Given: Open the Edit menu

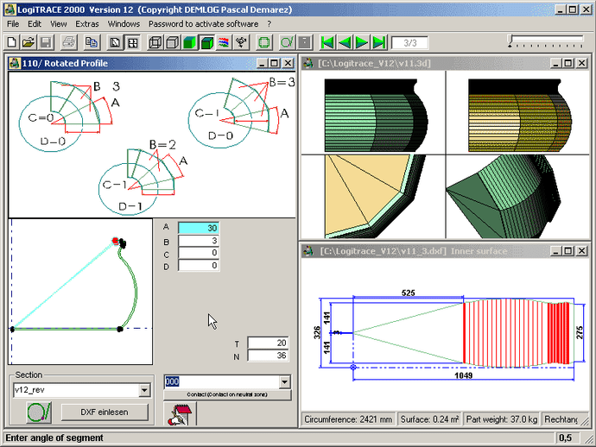Looking at the screenshot, I should click(x=35, y=24).
